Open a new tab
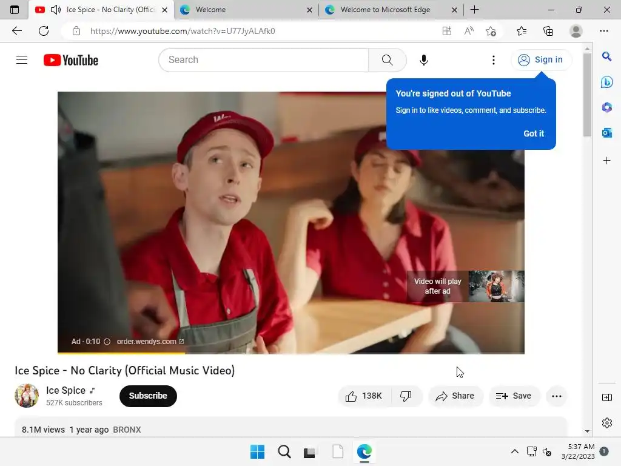The width and height of the screenshot is (621, 466). 474,10
